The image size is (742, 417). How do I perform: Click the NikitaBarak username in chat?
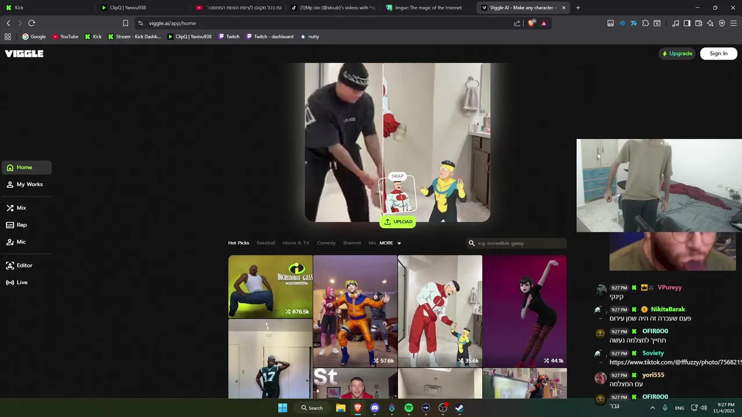(x=668, y=309)
